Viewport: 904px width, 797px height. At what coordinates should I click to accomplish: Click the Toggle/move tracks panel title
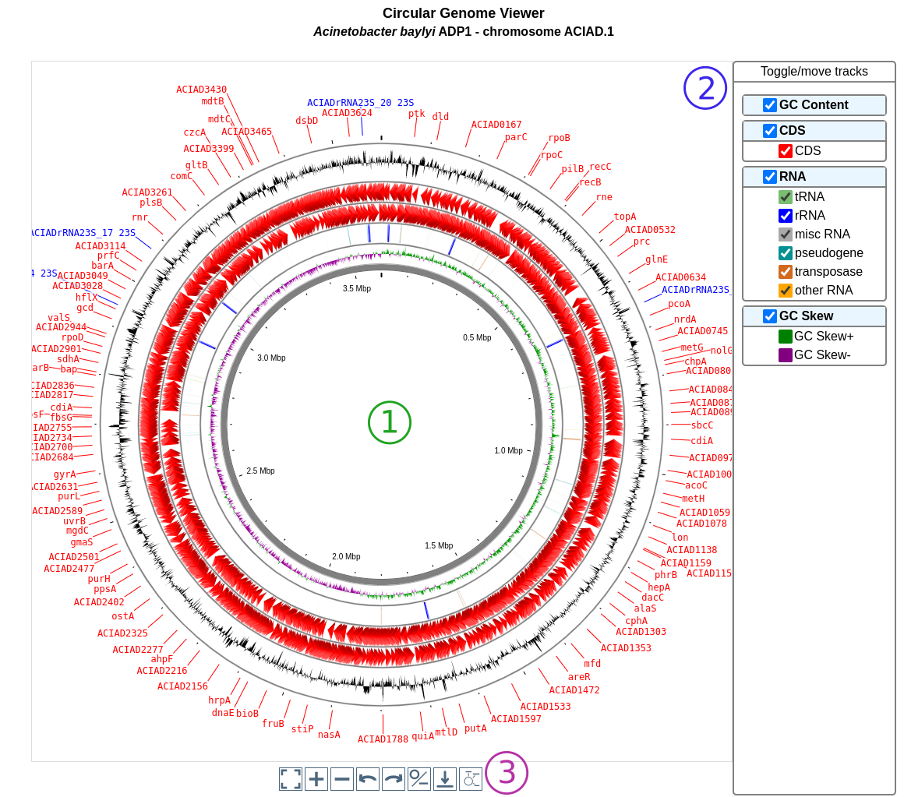click(814, 72)
